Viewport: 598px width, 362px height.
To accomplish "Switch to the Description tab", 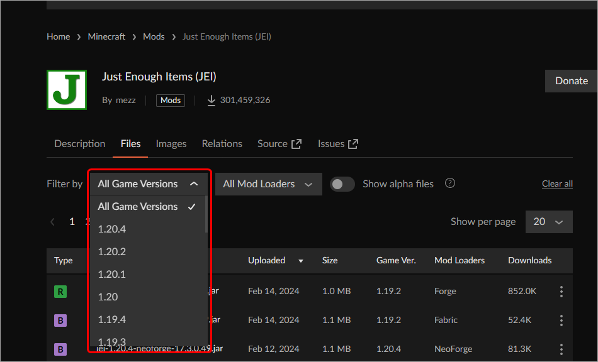I will 80,144.
